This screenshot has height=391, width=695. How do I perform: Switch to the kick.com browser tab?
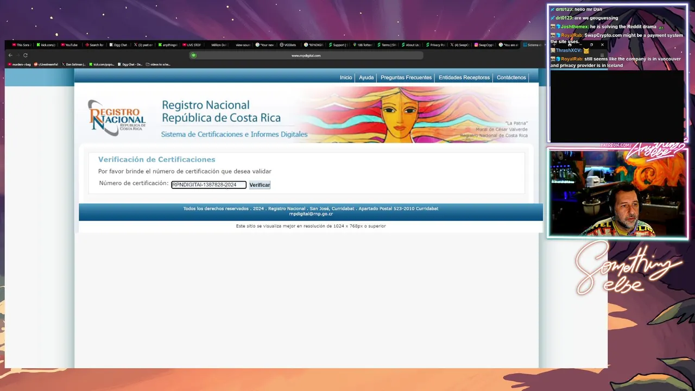(x=46, y=45)
